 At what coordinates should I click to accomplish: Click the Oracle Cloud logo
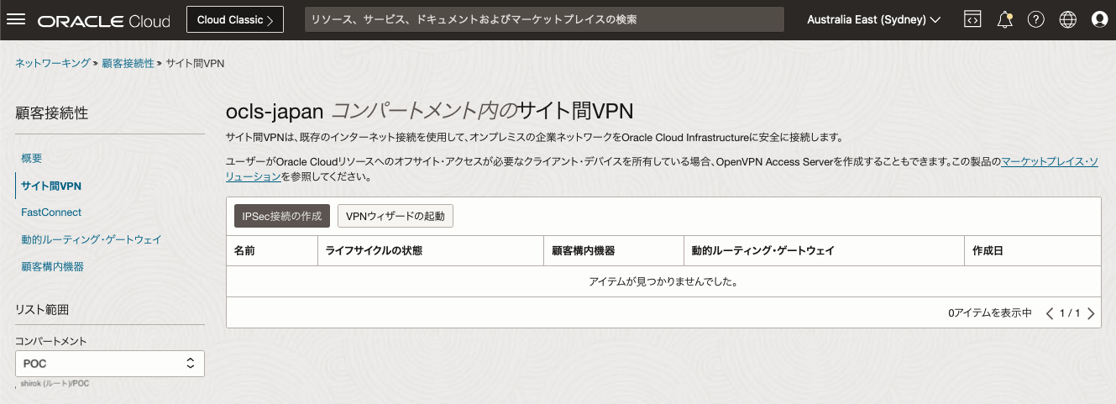[x=103, y=20]
